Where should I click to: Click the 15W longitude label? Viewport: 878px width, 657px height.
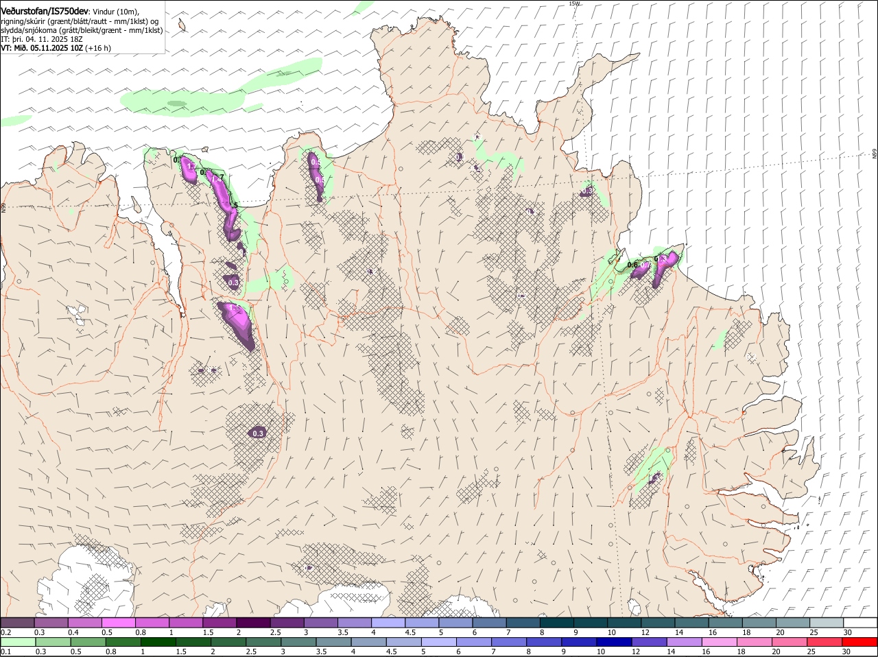pos(575,3)
